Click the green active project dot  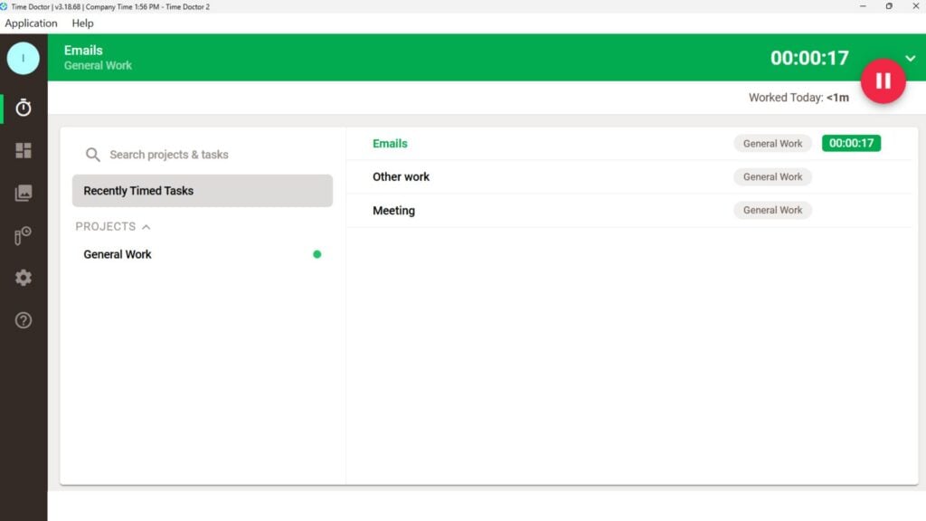click(x=317, y=254)
